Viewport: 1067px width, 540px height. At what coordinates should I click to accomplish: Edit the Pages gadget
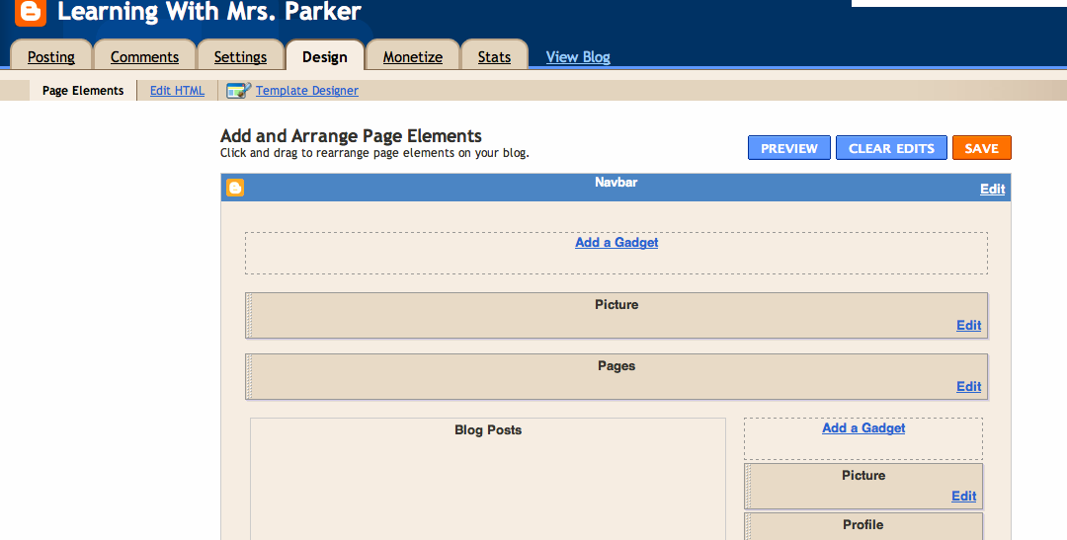click(x=968, y=386)
